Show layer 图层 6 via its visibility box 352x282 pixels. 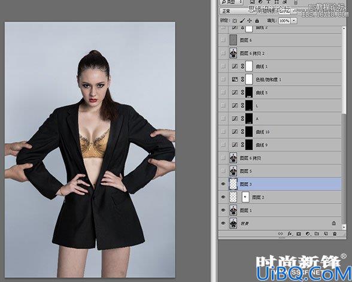coord(223,40)
